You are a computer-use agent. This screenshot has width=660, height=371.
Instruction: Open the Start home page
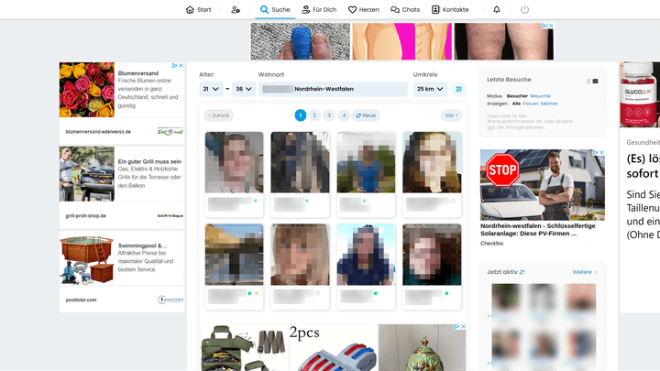(198, 10)
